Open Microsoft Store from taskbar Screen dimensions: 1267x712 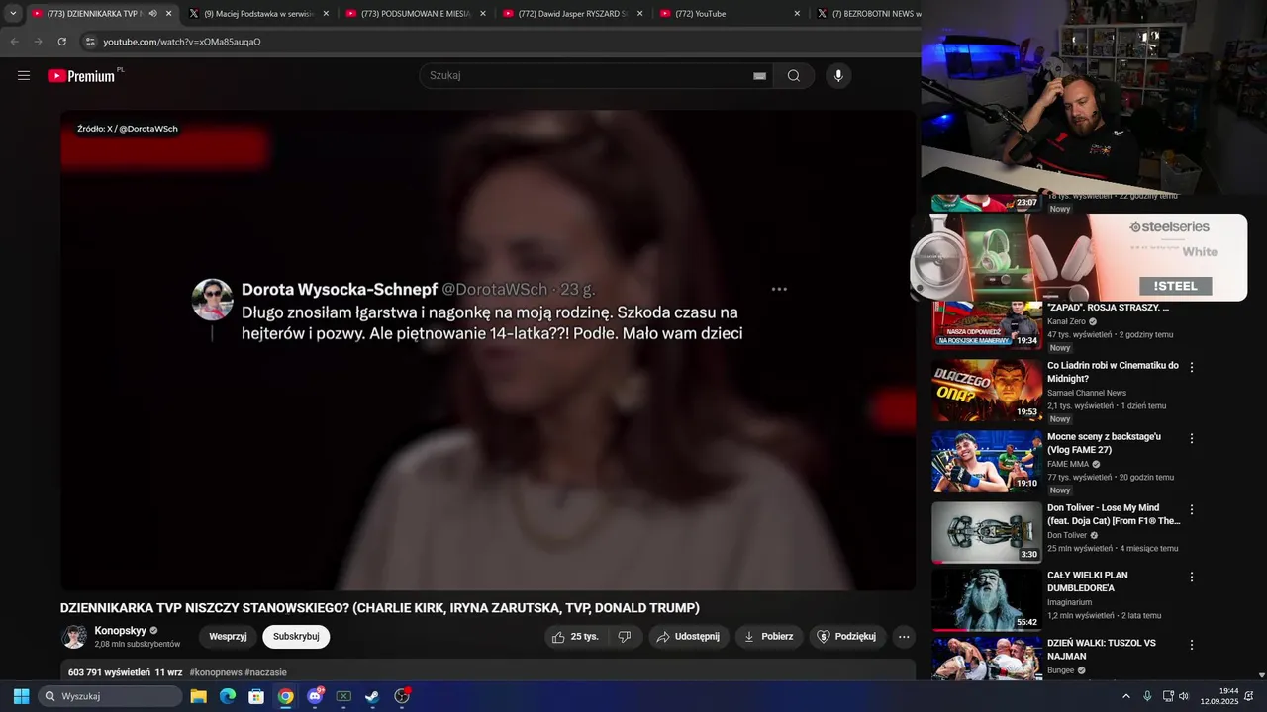point(256,696)
